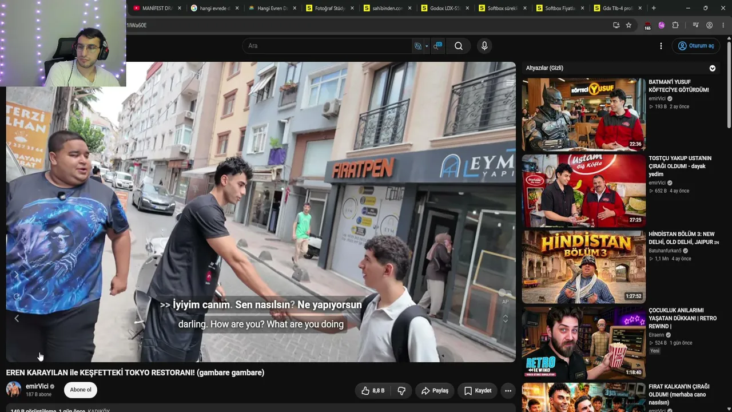732x412 pixels.
Task: Click the YouTube search magnifier button
Action: click(x=459, y=46)
